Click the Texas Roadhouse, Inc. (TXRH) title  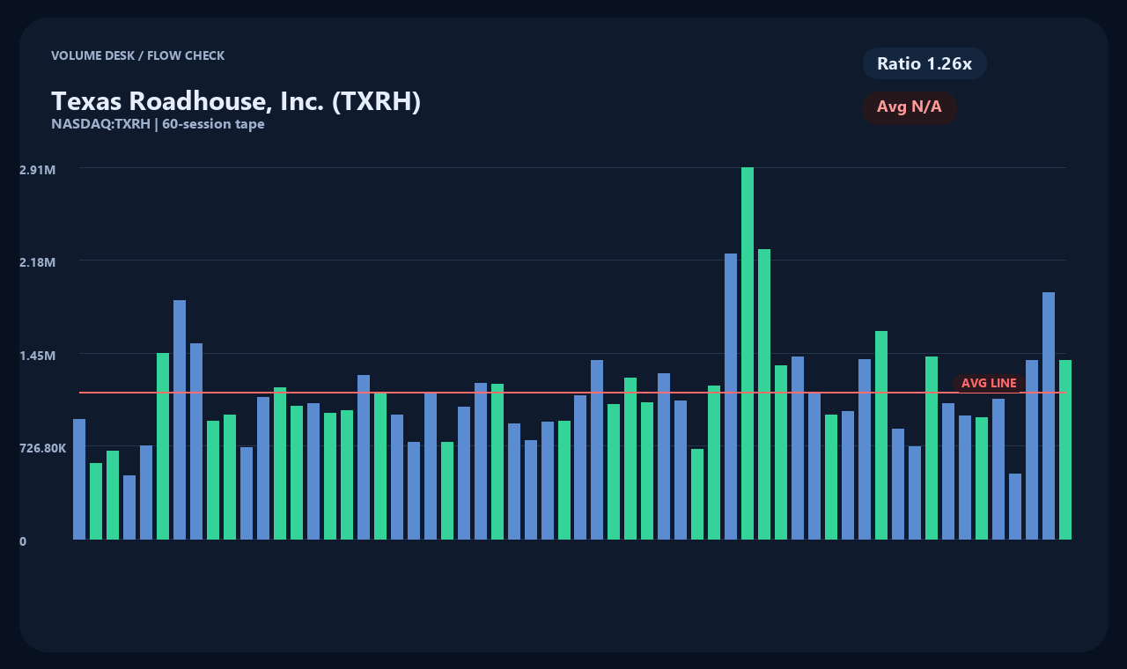point(236,101)
